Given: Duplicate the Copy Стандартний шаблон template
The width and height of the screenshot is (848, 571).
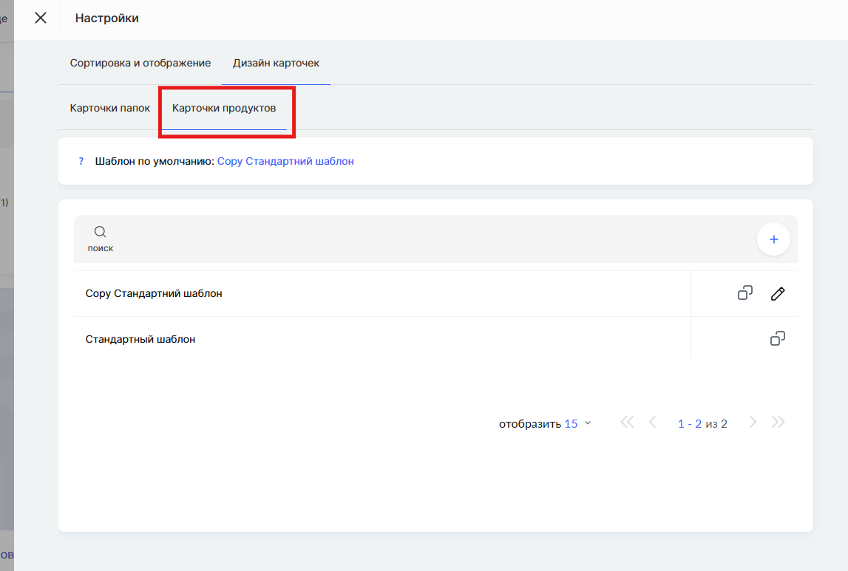Looking at the screenshot, I should [x=745, y=293].
